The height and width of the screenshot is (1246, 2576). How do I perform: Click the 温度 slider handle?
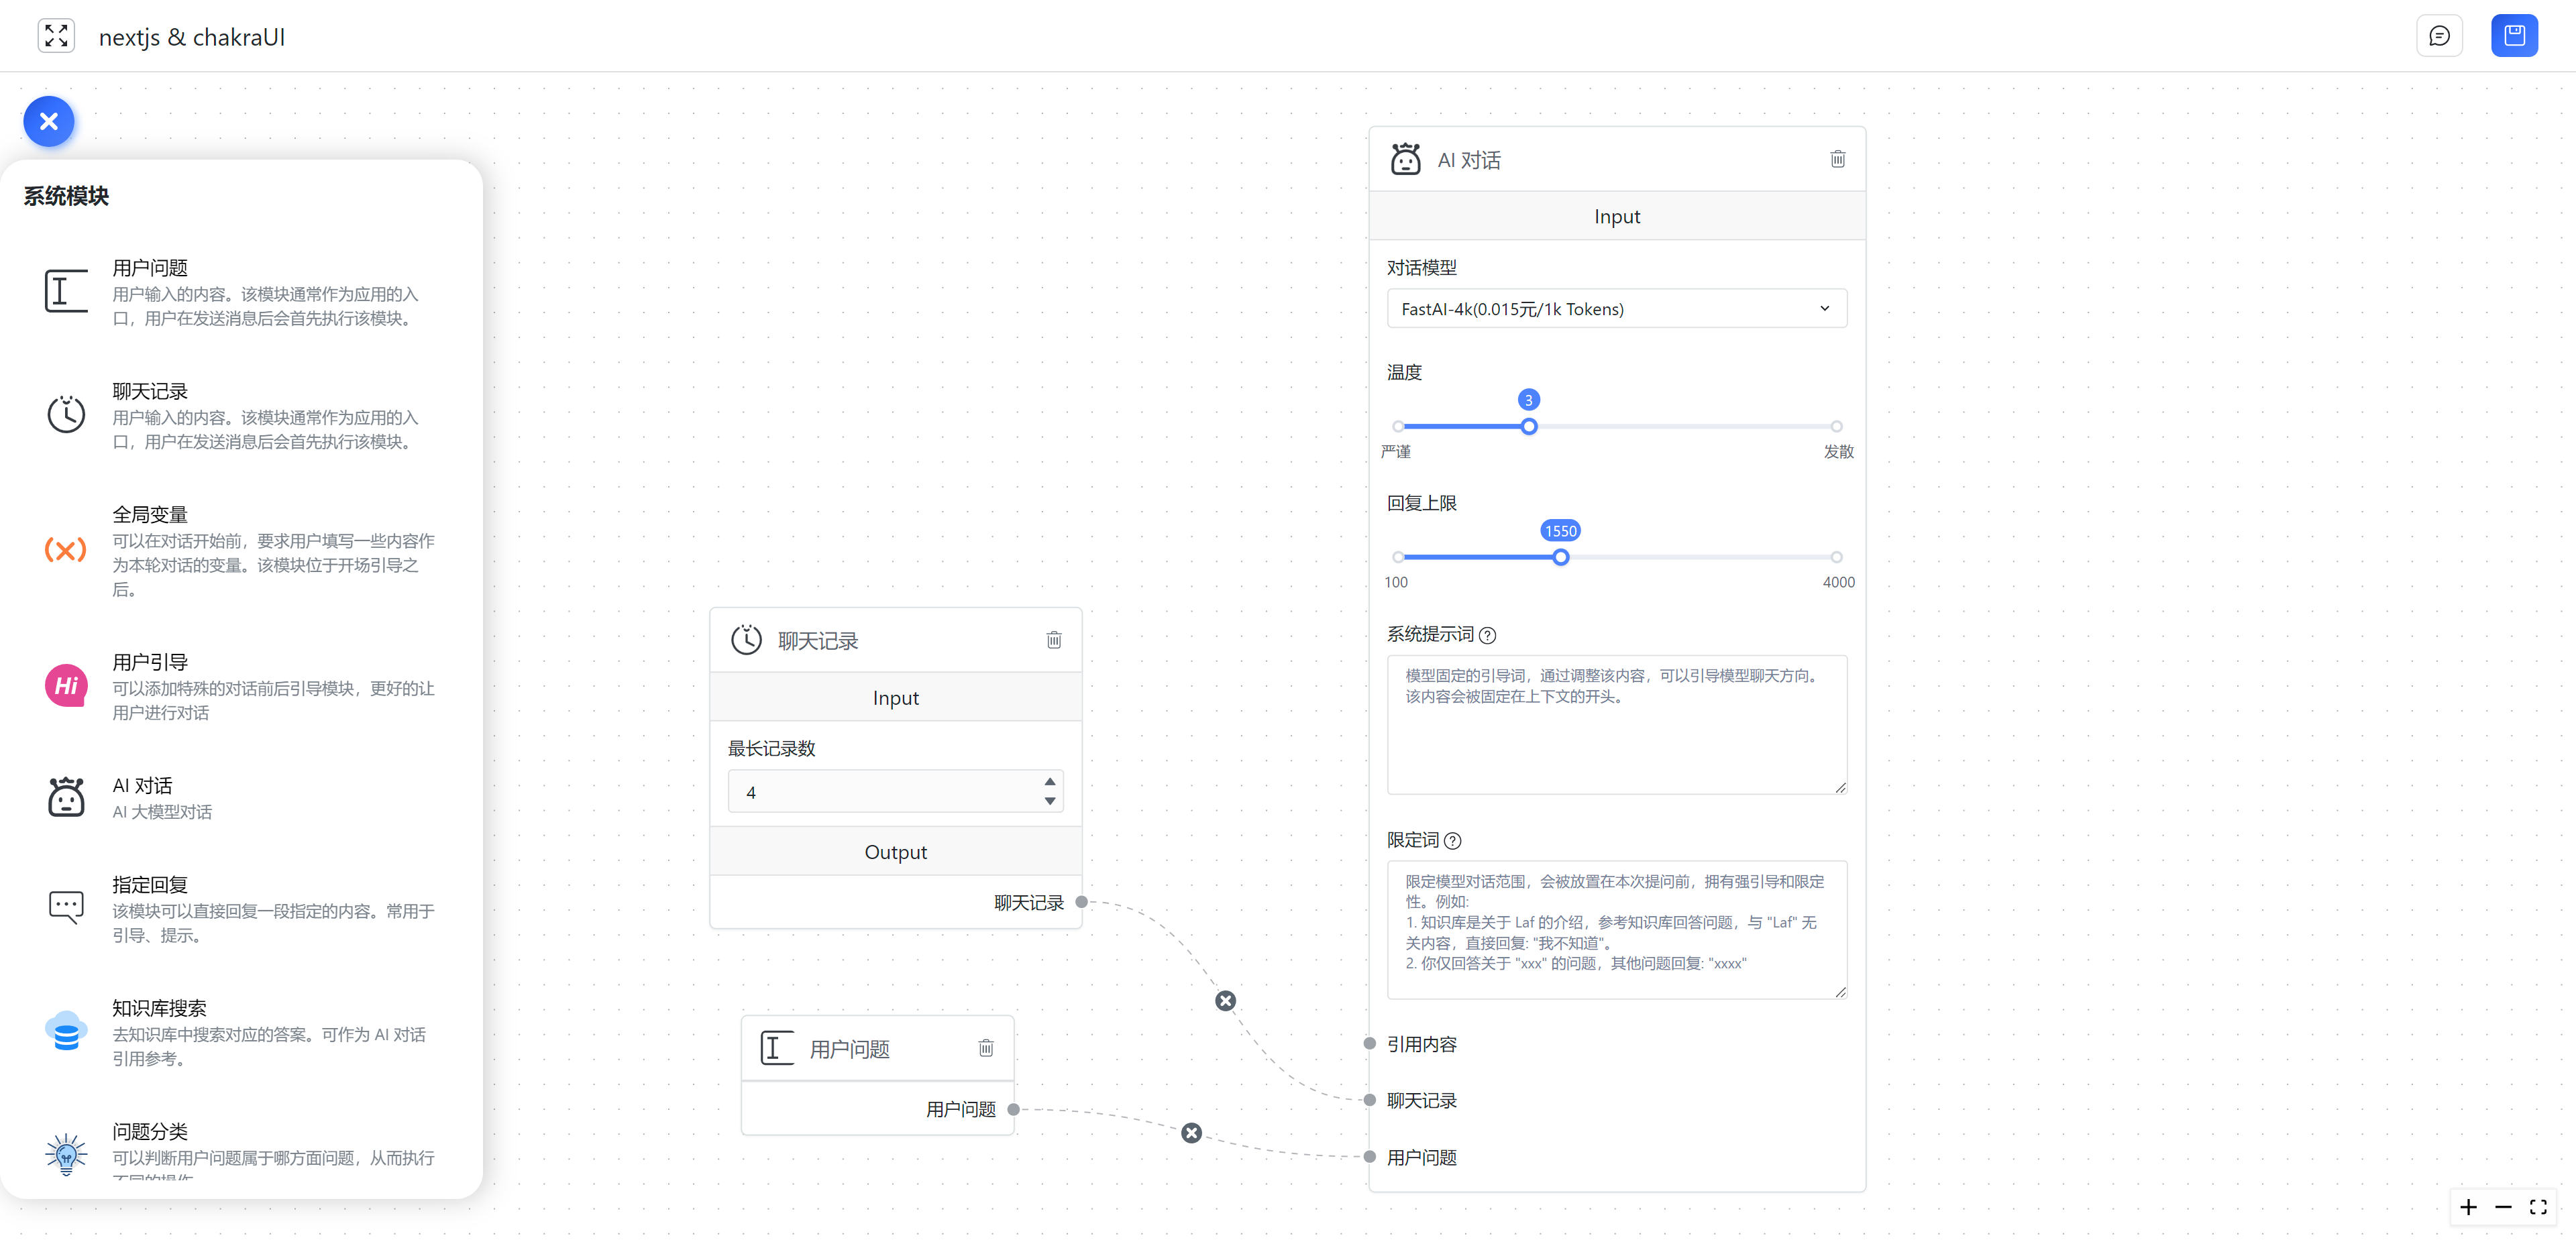1528,427
